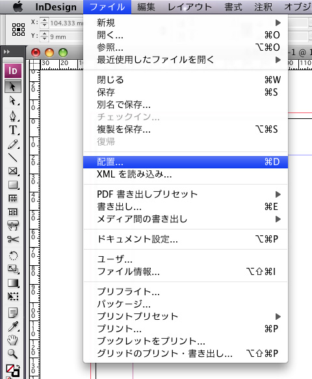Open the 編集 menu

pyautogui.click(x=146, y=7)
